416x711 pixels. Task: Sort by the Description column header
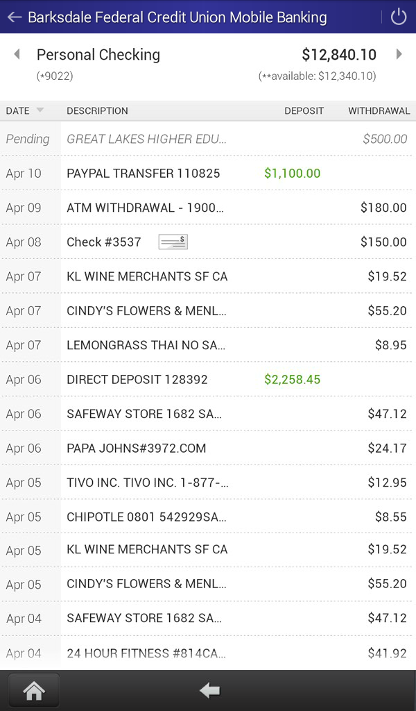[x=97, y=110]
